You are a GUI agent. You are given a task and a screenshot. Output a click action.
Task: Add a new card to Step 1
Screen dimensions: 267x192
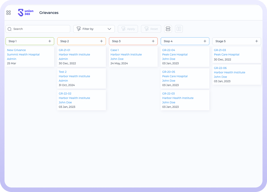50,41
